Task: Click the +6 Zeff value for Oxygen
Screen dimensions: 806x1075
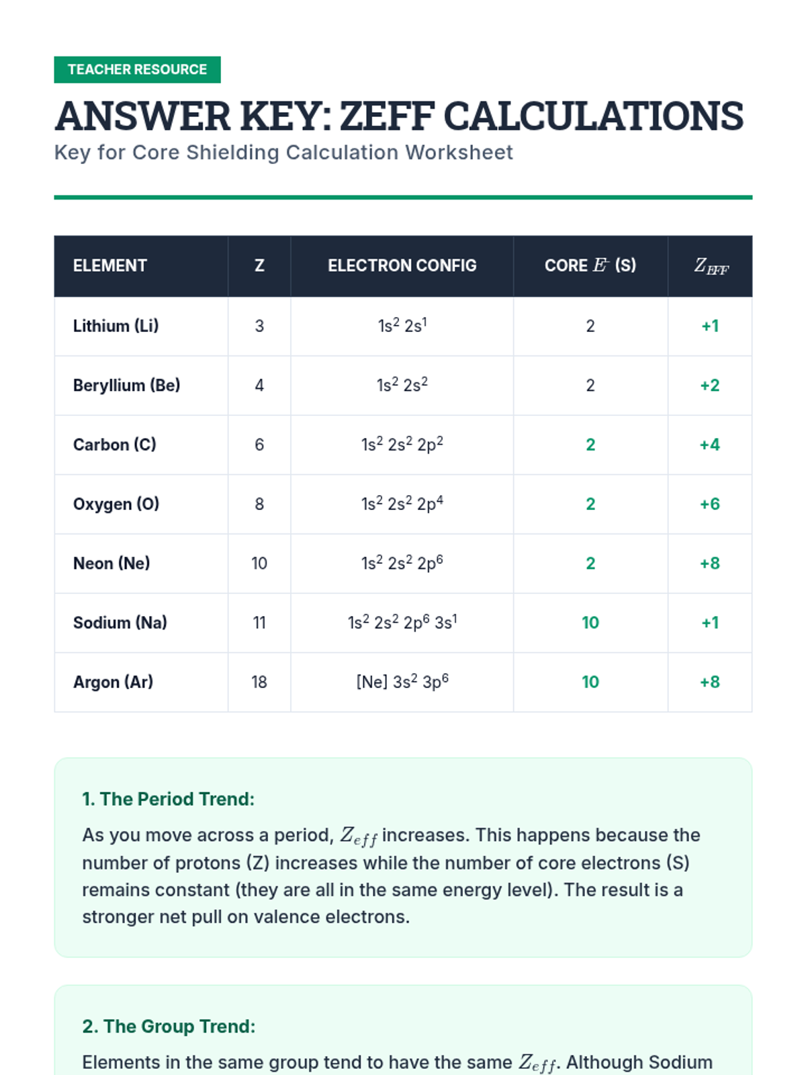Action: pyautogui.click(x=709, y=505)
